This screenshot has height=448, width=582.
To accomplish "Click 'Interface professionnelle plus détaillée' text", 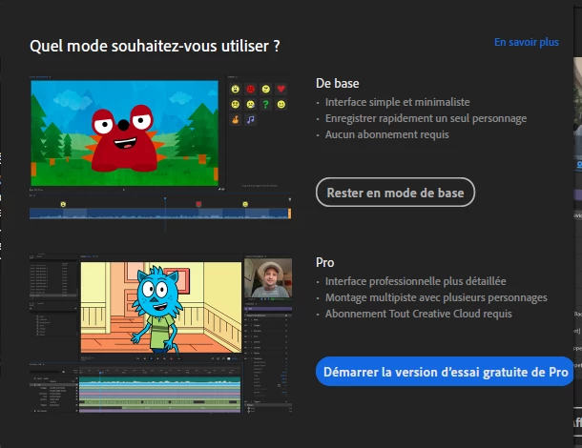I will click(x=415, y=281).
